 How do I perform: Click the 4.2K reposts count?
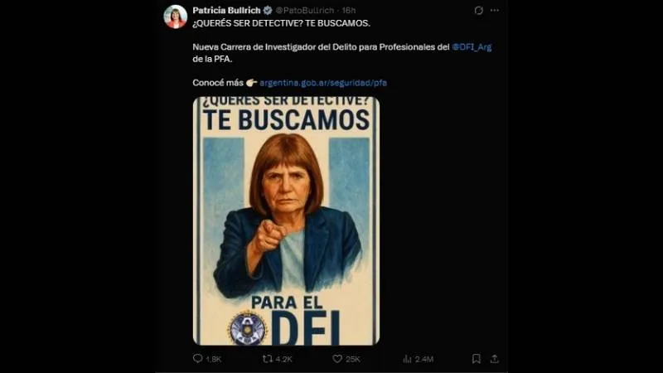283,359
